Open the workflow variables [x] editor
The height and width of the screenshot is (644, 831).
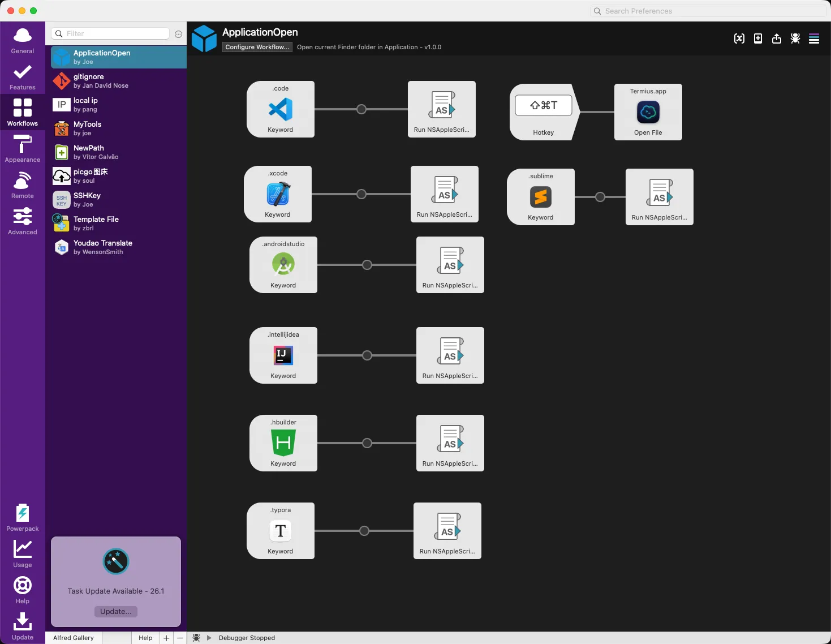click(739, 38)
